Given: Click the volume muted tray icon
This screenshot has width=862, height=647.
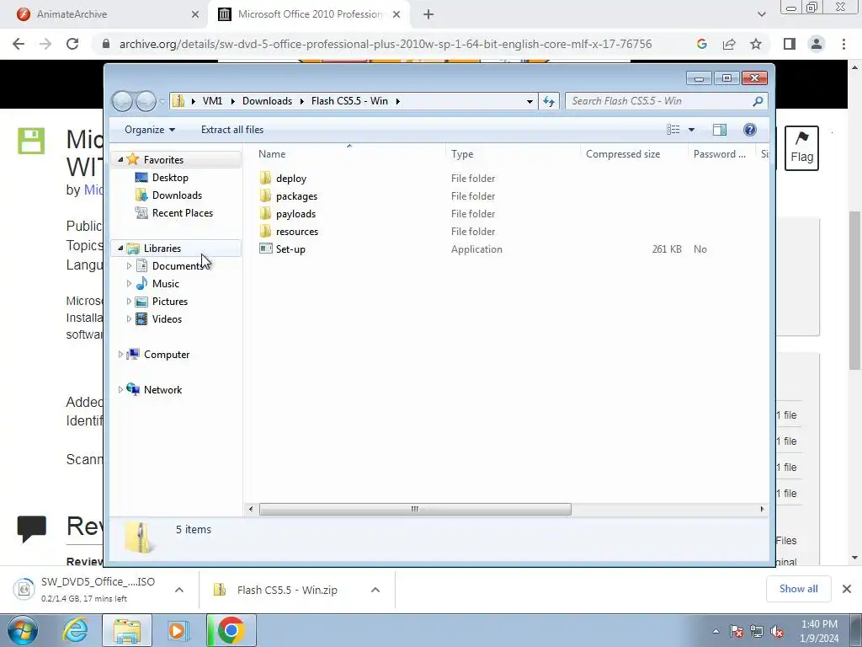Looking at the screenshot, I should (777, 632).
